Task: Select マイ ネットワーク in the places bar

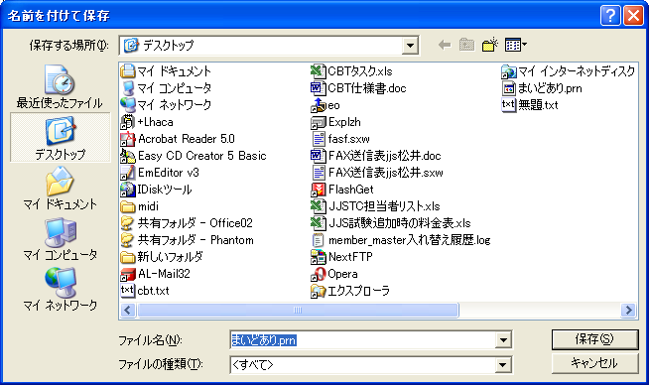Action: tap(60, 290)
